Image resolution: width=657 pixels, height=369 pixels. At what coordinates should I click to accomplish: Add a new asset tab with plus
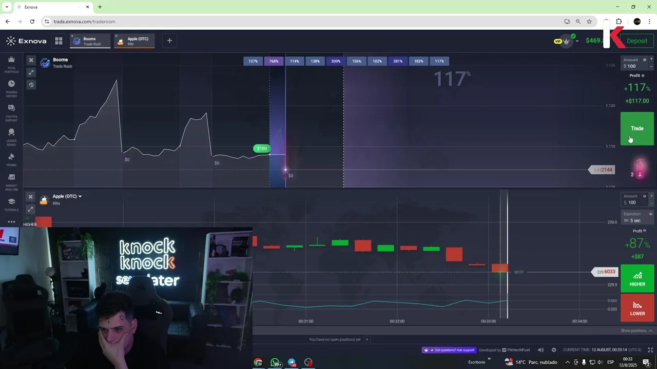pyautogui.click(x=169, y=40)
